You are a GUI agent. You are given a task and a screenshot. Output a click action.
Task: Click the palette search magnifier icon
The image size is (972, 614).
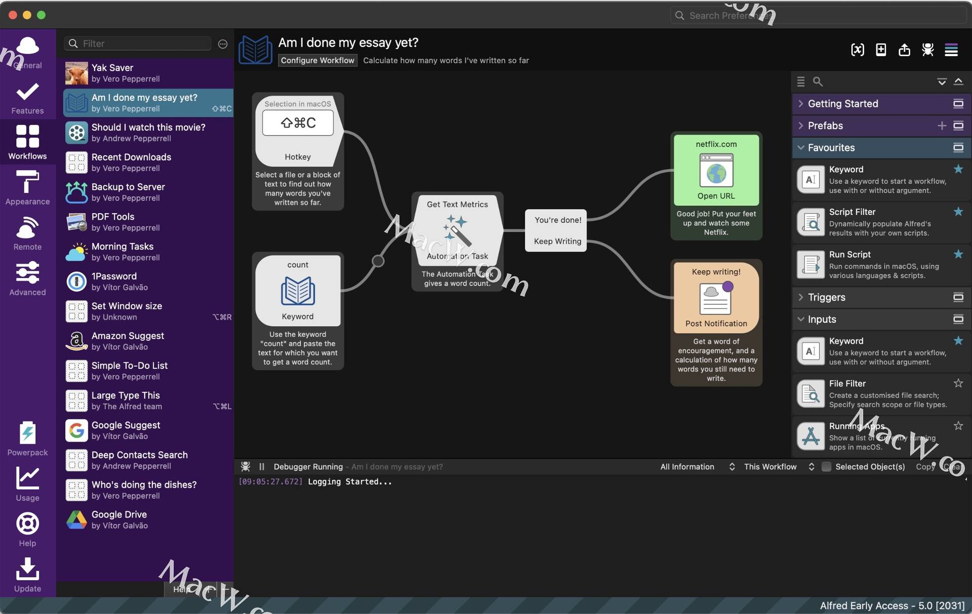pyautogui.click(x=818, y=81)
